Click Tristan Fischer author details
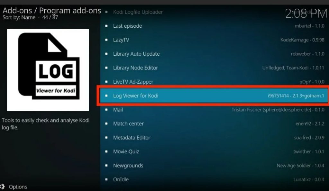329x191 pixels. (278, 110)
